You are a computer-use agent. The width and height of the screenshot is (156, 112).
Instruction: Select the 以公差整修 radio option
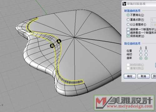coord(128,25)
